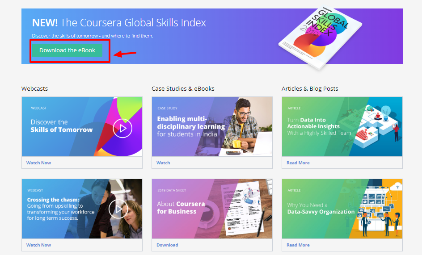Image resolution: width=422 pixels, height=255 pixels.
Task: Play the Discover the Skills of Tomorrow webcast
Action: 122,129
